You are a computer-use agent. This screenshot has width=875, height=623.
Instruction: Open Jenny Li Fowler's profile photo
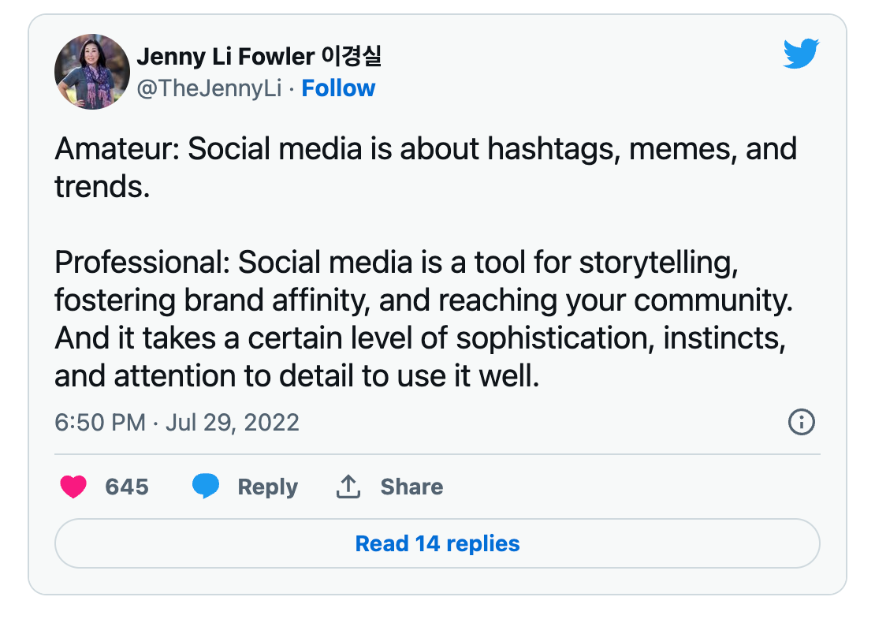coord(92,72)
